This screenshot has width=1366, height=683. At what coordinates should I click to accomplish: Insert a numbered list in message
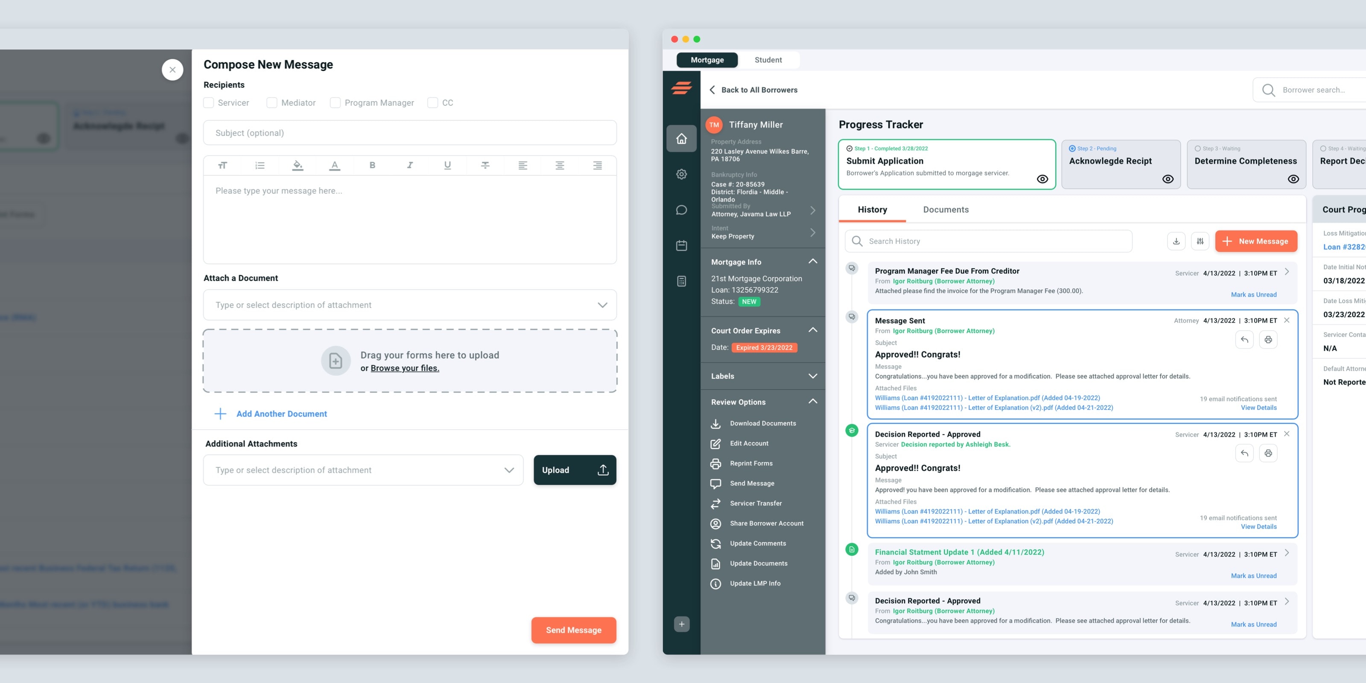(x=260, y=166)
